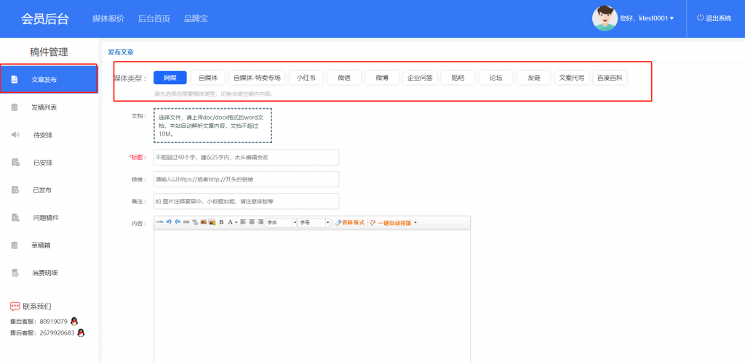Open the 字体 font family dropdown
The image size is (745, 363).
pyautogui.click(x=282, y=222)
